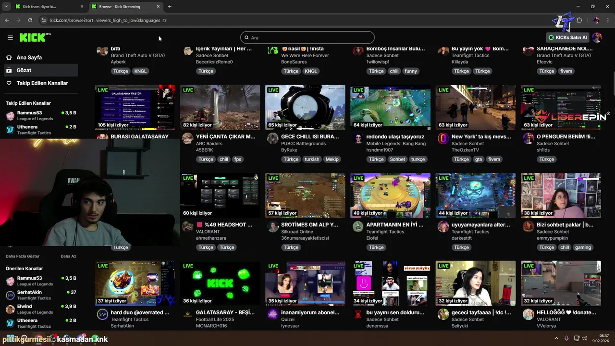Go back in browser history
The height and width of the screenshot is (346, 615).
7,20
